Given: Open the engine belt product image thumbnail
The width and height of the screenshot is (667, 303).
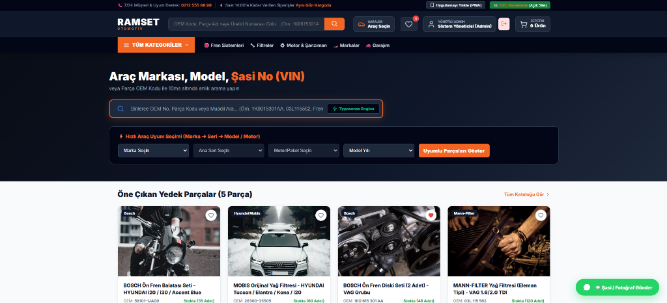Looking at the screenshot, I should (x=389, y=241).
